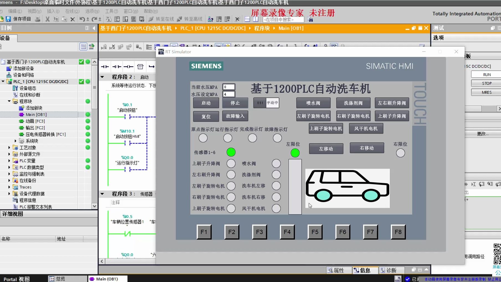This screenshot has width=501, height=282.
Task: Click the copy icon in main toolbar
Action: coord(56,19)
